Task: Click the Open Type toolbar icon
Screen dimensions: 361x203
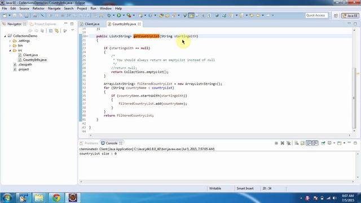Action: [161, 15]
